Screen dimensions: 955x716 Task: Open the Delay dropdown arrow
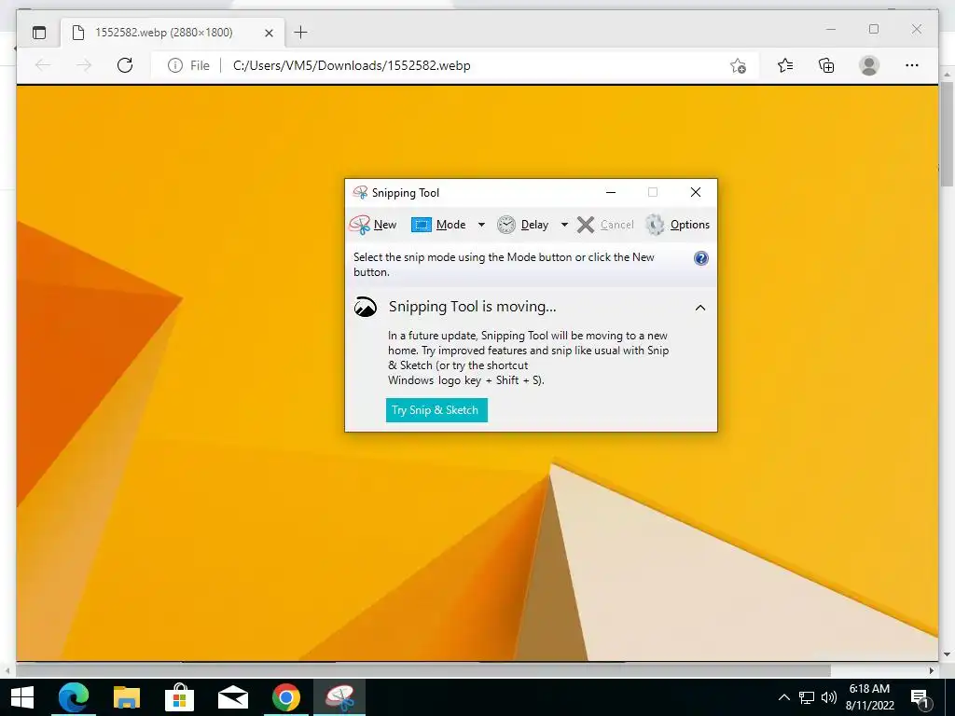(564, 225)
